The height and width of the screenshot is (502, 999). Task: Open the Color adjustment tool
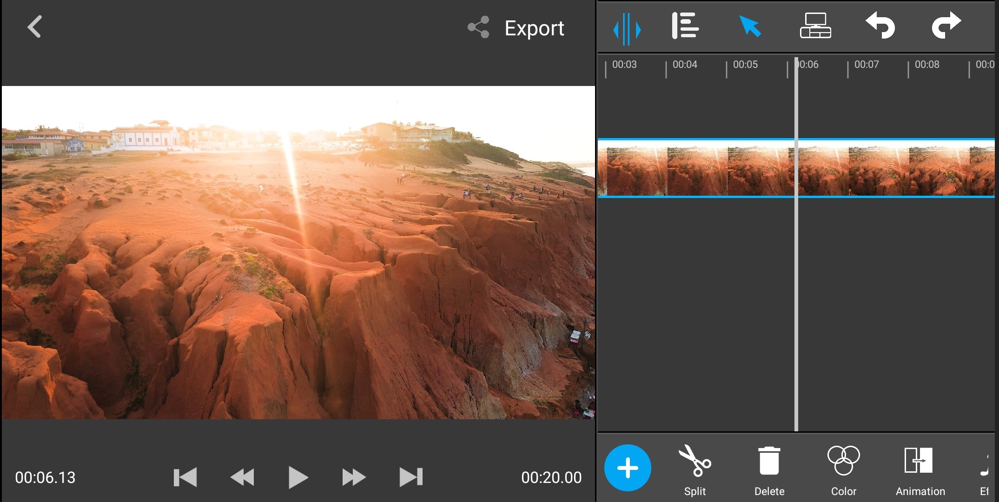843,469
